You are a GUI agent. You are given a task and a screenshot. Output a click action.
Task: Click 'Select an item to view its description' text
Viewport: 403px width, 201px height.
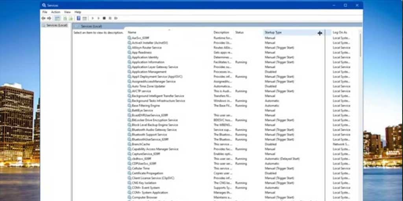click(x=98, y=33)
